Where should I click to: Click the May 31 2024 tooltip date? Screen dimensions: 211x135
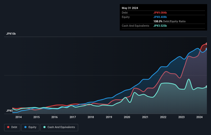coord(130,8)
